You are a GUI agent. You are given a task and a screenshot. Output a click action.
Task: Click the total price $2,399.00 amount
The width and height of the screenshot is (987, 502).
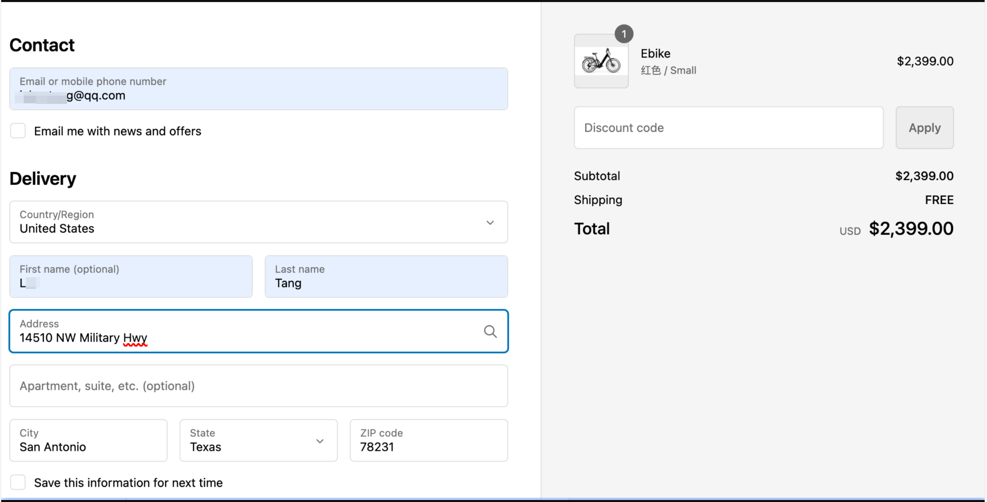click(x=911, y=229)
